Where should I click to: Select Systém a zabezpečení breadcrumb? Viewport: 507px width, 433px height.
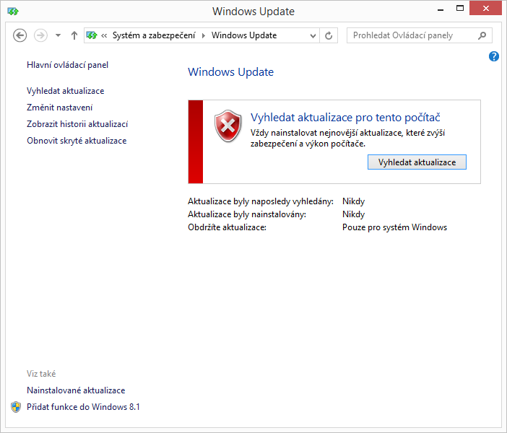pos(154,35)
